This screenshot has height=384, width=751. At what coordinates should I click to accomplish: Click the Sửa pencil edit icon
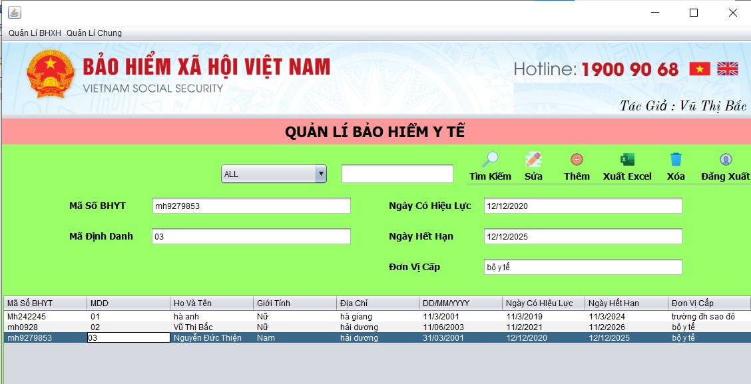pyautogui.click(x=533, y=160)
